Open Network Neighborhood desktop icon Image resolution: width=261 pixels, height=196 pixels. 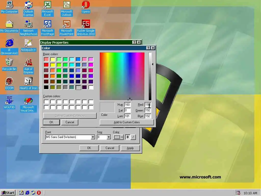[x=29, y=28]
